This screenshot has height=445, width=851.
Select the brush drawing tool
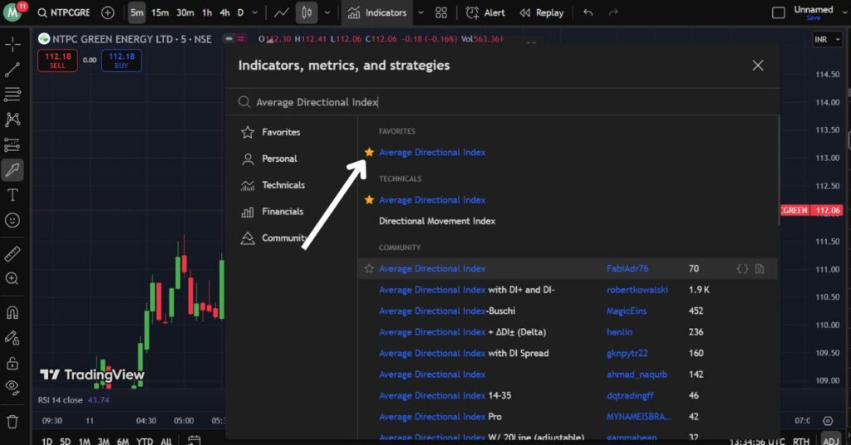pos(12,170)
